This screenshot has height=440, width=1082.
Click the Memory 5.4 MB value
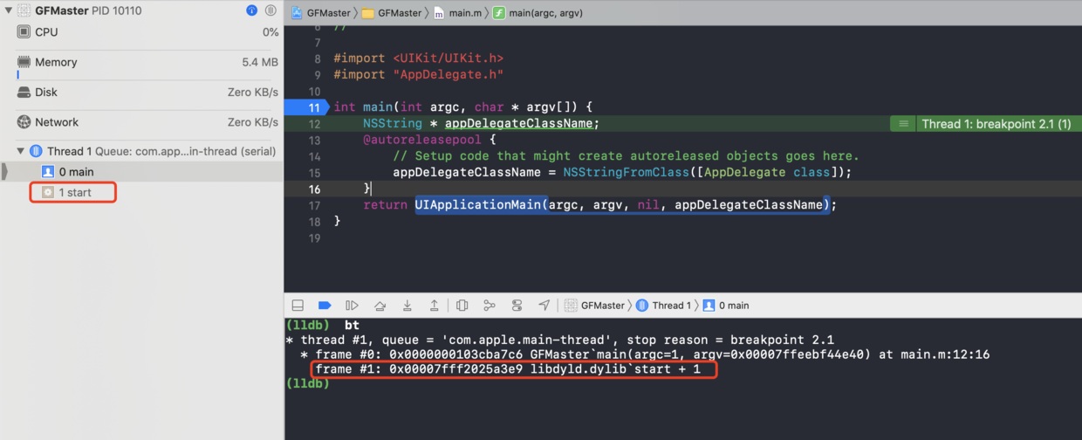coord(260,63)
